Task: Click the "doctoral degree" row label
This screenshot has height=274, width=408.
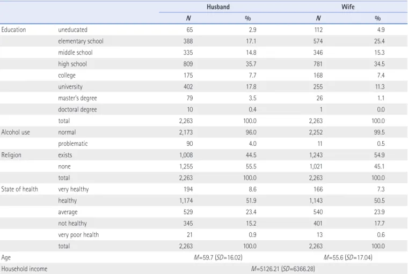Action: coord(77,109)
